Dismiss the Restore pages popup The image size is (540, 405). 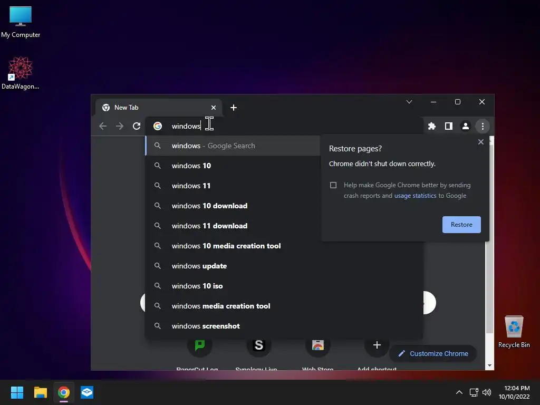pyautogui.click(x=481, y=142)
